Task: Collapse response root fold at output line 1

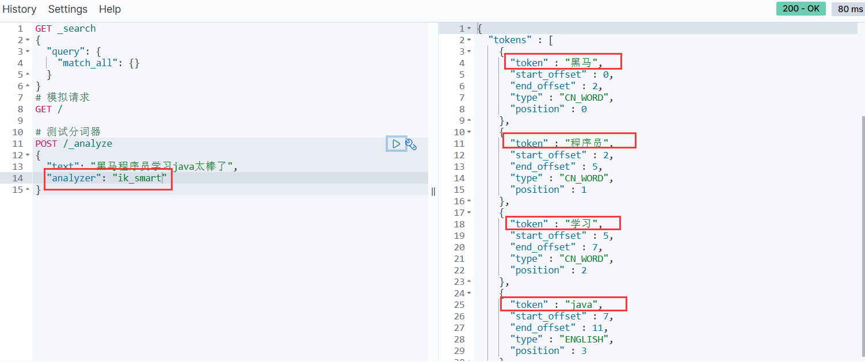Action: click(469, 29)
